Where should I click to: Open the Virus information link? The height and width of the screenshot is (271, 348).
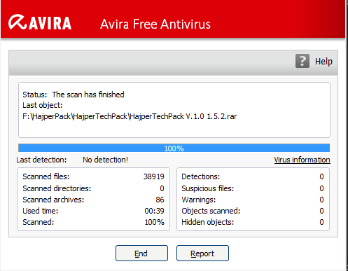click(302, 160)
